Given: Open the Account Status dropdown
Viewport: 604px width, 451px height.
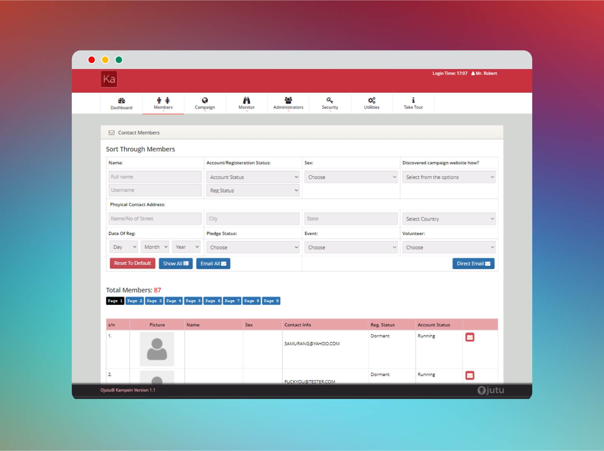Looking at the screenshot, I should coord(253,177).
